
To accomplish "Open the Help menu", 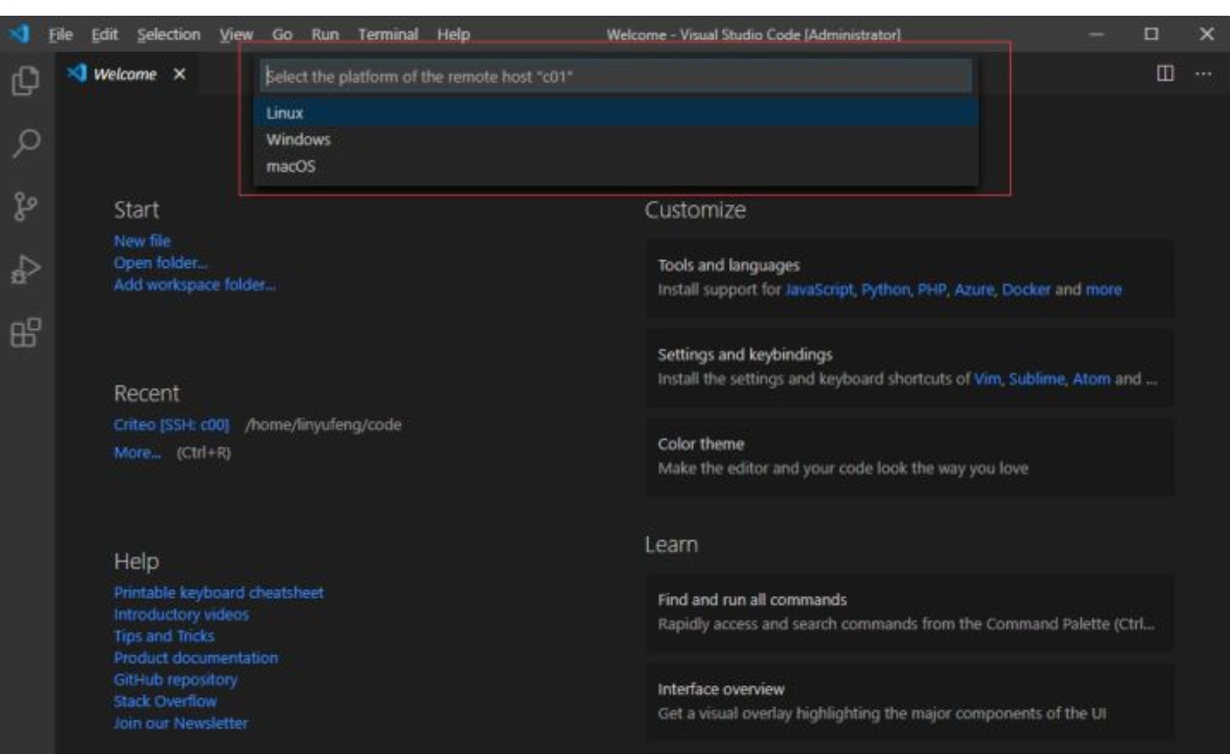I will [454, 34].
